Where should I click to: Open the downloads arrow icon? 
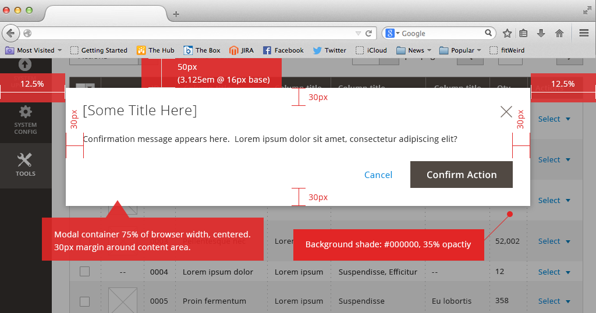(x=541, y=33)
